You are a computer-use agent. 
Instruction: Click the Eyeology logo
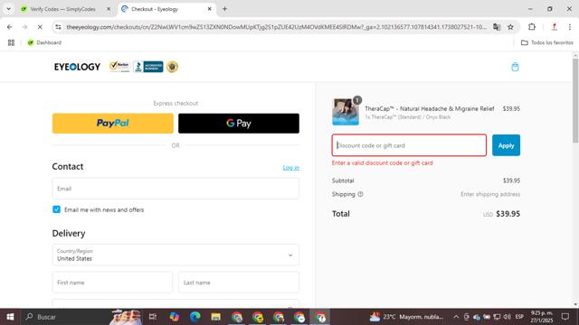point(77,67)
